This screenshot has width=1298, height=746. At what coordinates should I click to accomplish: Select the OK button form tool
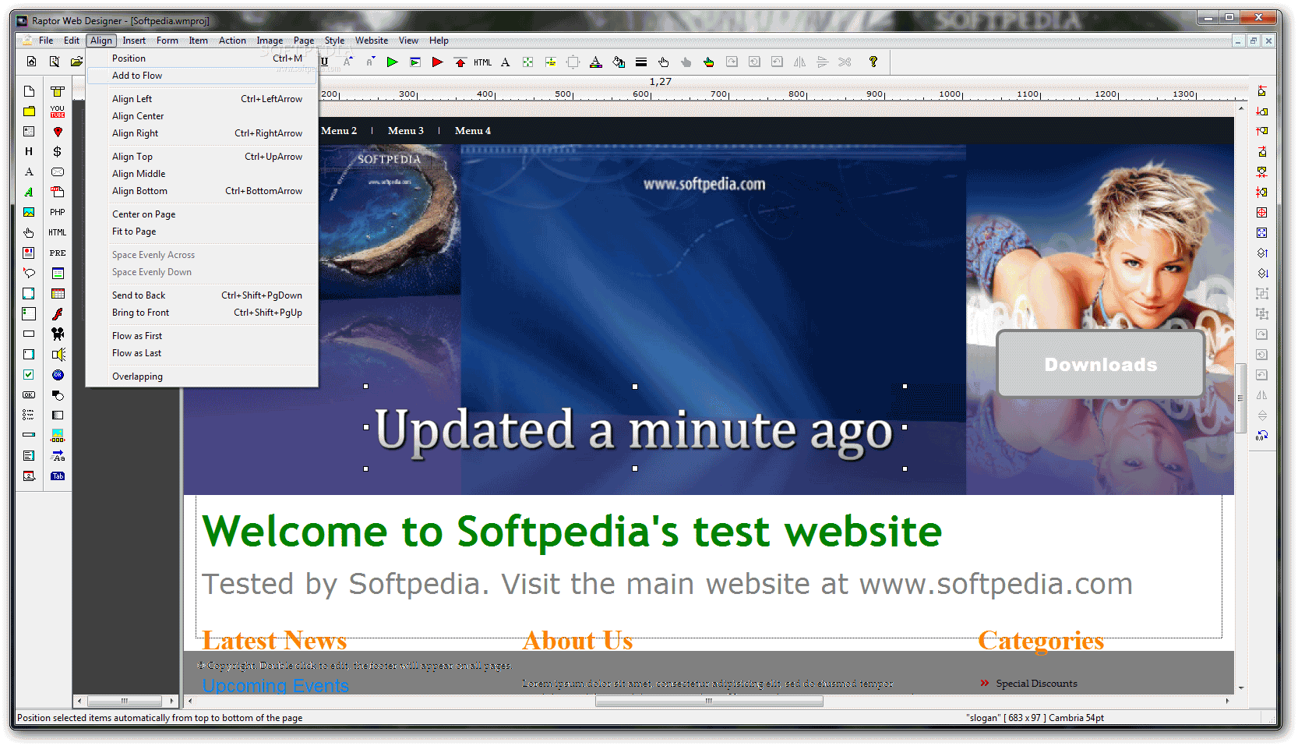(29, 394)
